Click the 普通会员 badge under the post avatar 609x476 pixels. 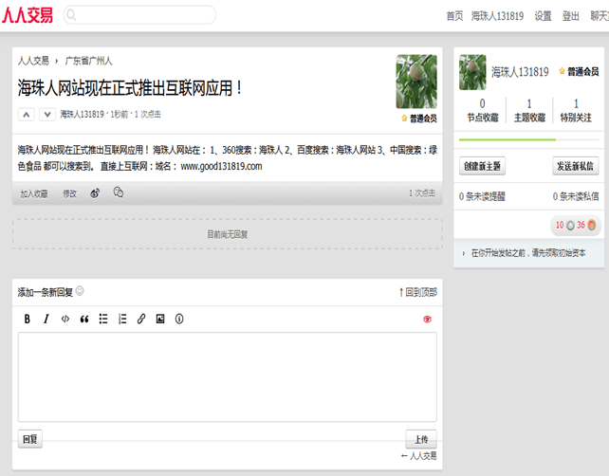(x=418, y=119)
